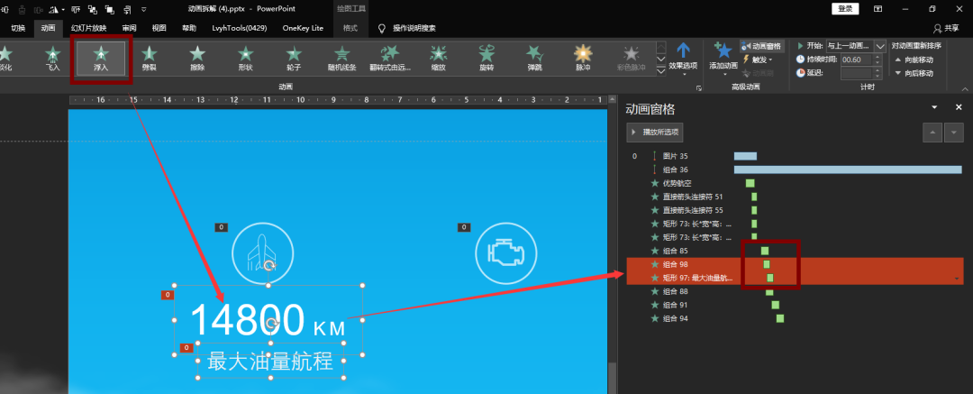Collapse the ribbon with the chevron
973x394 pixels.
tap(966, 88)
